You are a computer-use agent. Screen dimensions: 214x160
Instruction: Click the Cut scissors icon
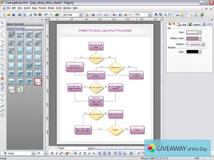click(30, 15)
